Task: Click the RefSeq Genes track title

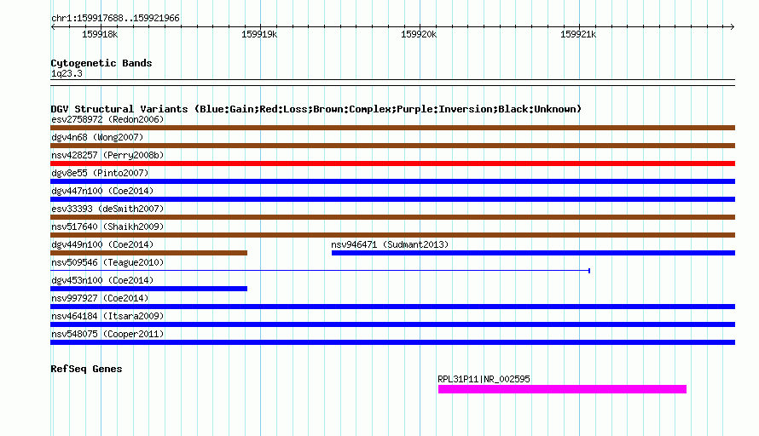Action: (86, 369)
